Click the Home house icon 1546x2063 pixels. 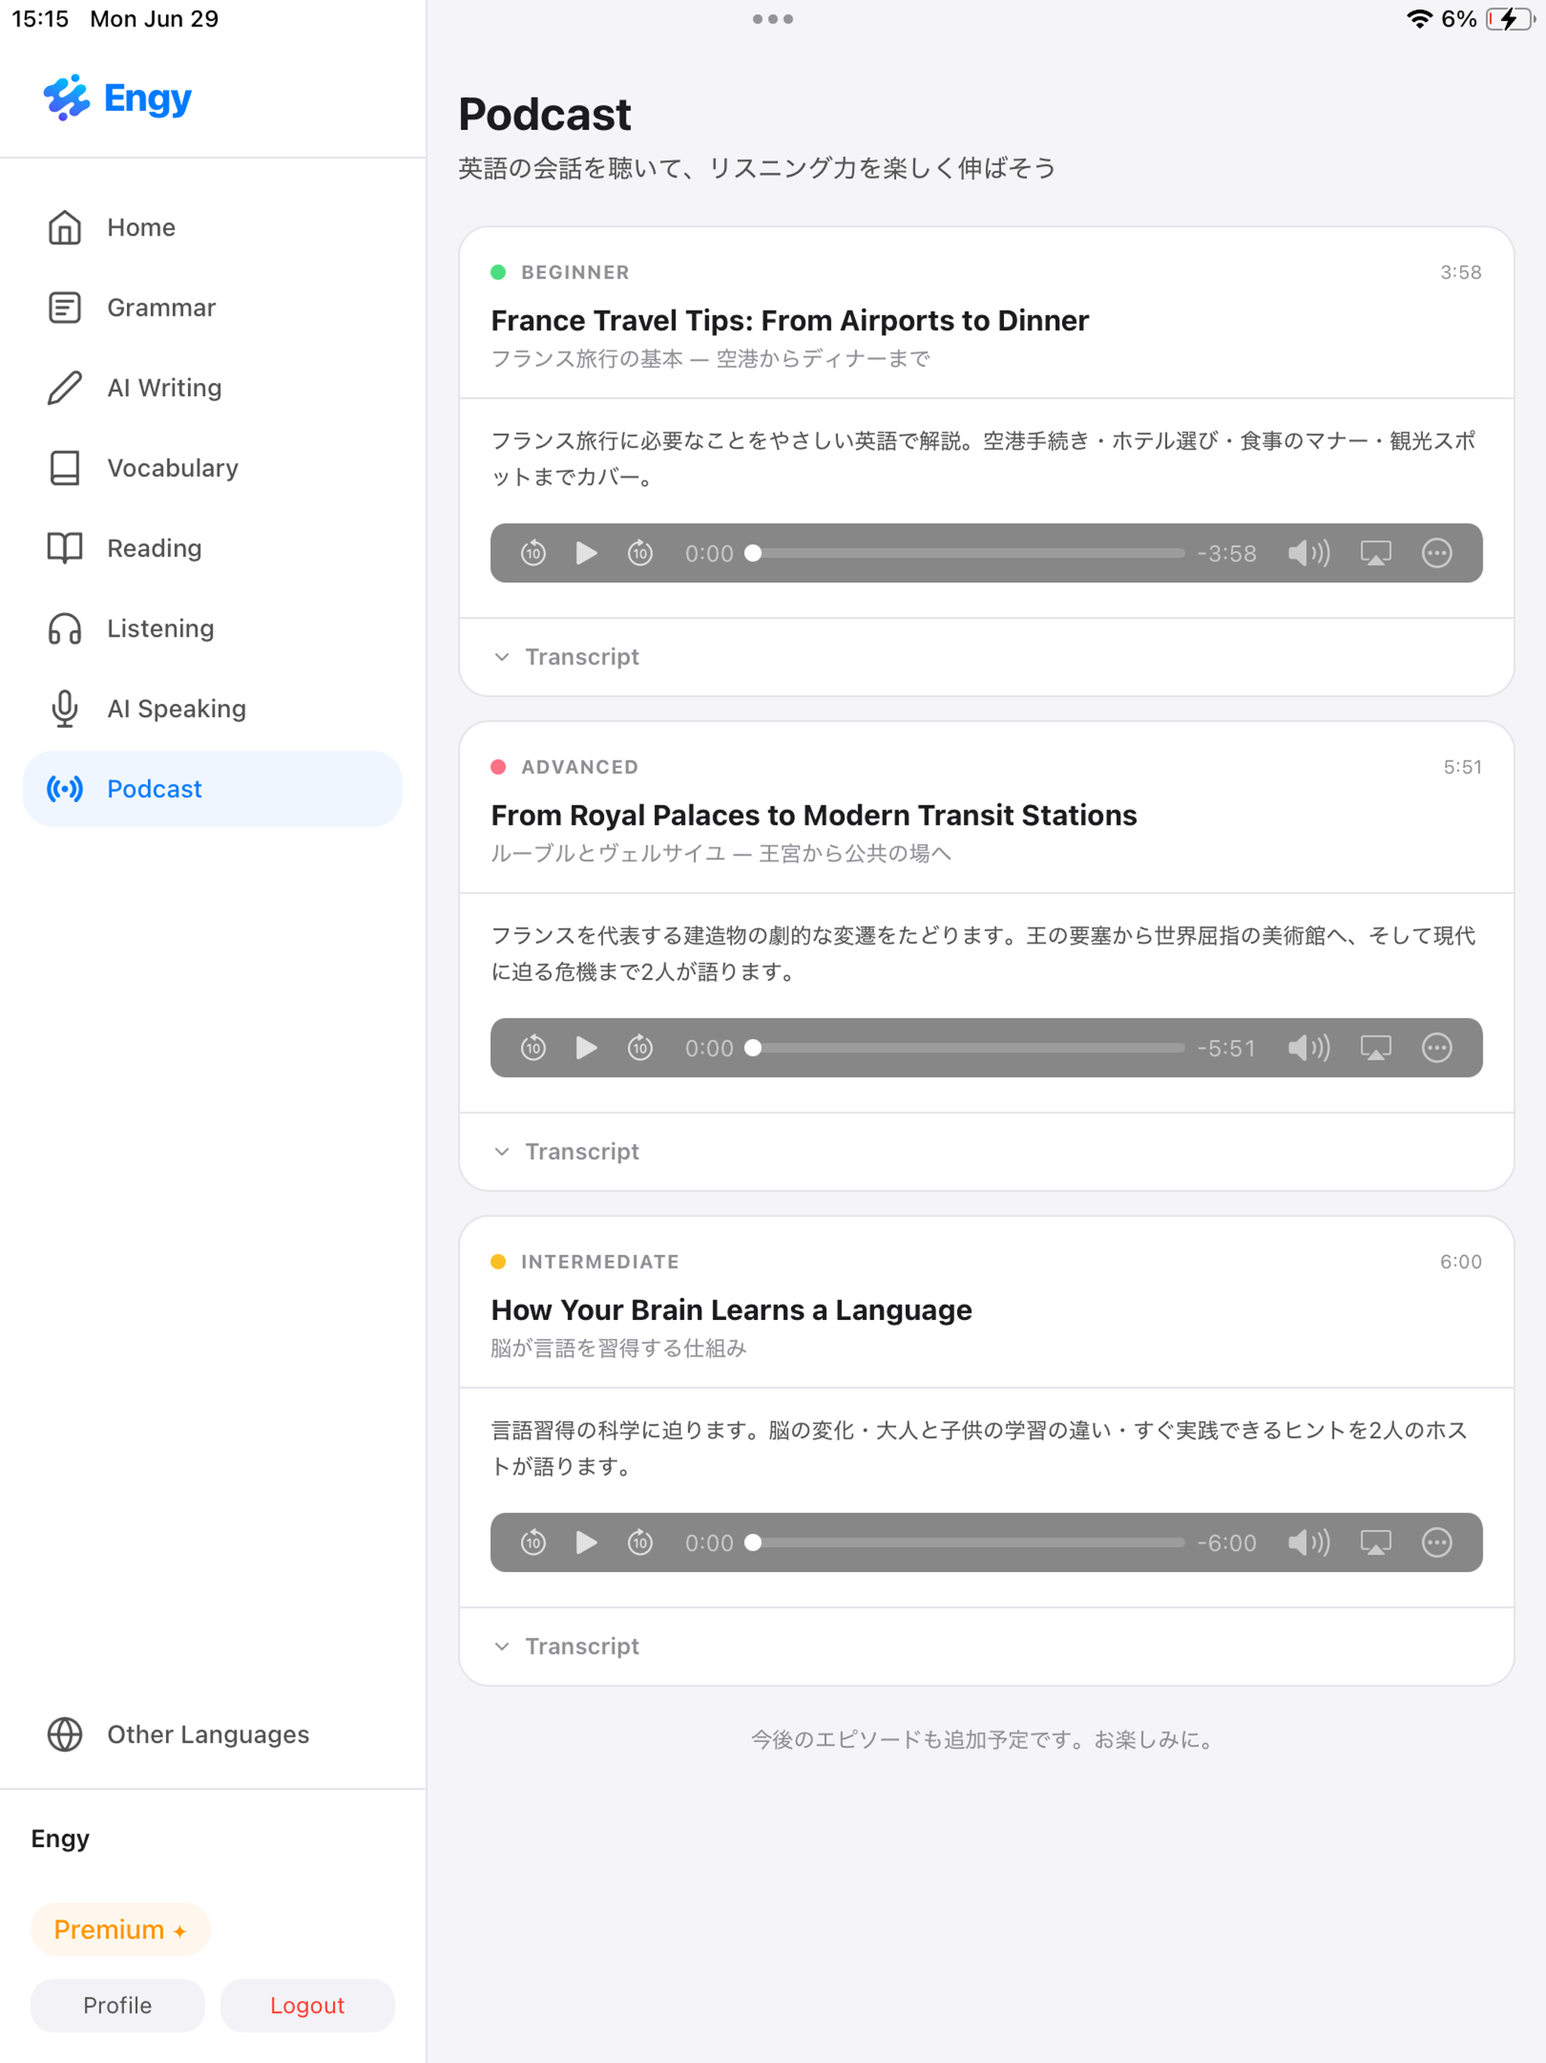[64, 227]
